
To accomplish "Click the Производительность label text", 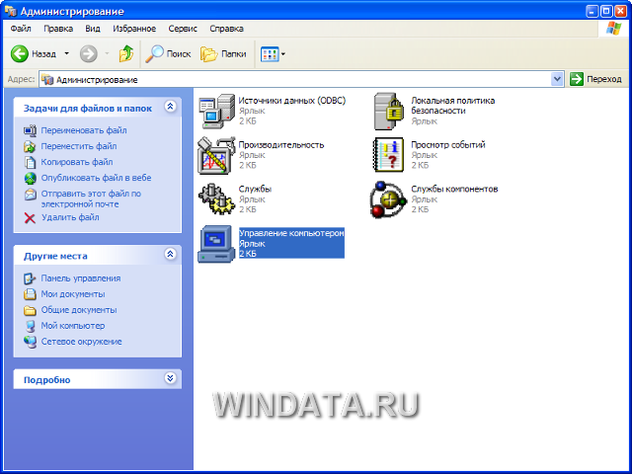I will [281, 144].
